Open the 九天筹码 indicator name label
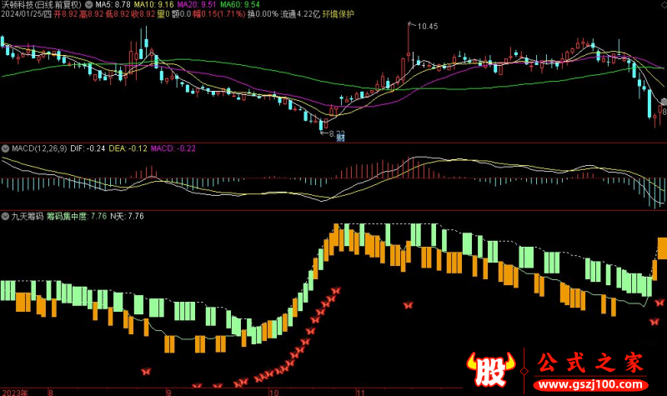 pos(28,216)
